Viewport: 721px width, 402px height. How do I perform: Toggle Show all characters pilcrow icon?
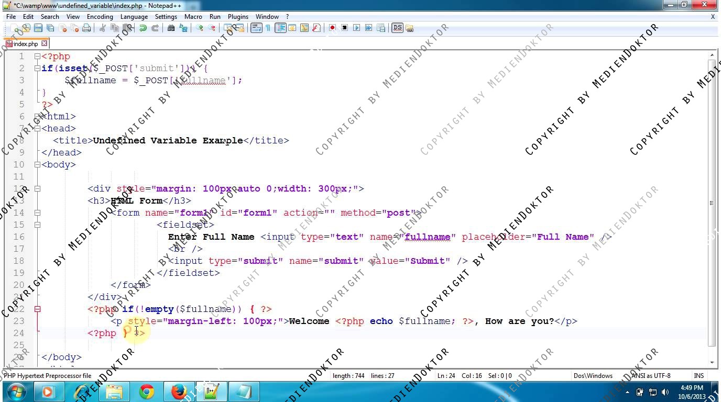(268, 28)
